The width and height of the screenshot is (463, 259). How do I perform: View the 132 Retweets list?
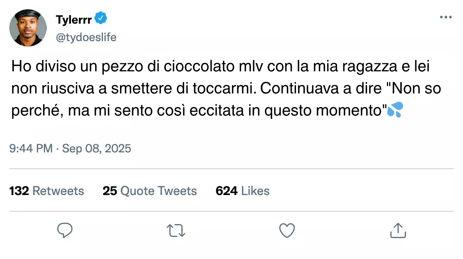(47, 191)
